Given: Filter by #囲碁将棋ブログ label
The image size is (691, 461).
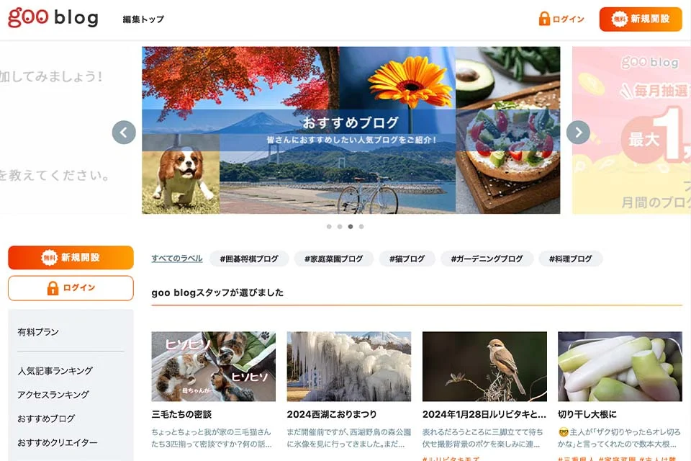Looking at the screenshot, I should tap(249, 259).
